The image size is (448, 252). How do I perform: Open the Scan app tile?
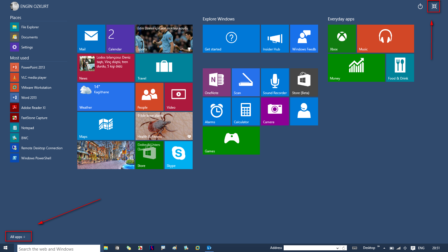click(246, 82)
